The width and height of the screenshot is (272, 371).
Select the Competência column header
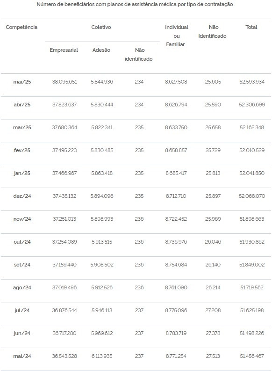coord(21,27)
